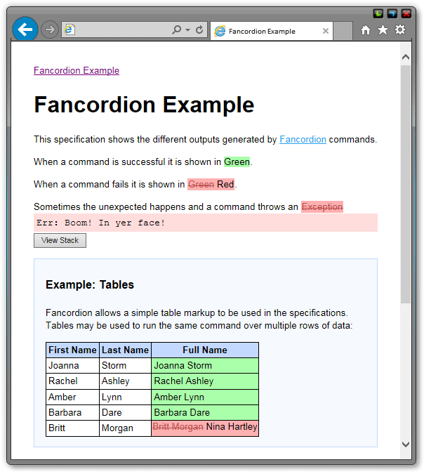
Task: Click the Rachel Ashley full name cell
Action: click(205, 381)
